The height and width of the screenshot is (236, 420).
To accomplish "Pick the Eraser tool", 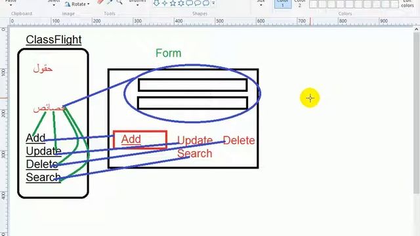I will click(100, 2).
